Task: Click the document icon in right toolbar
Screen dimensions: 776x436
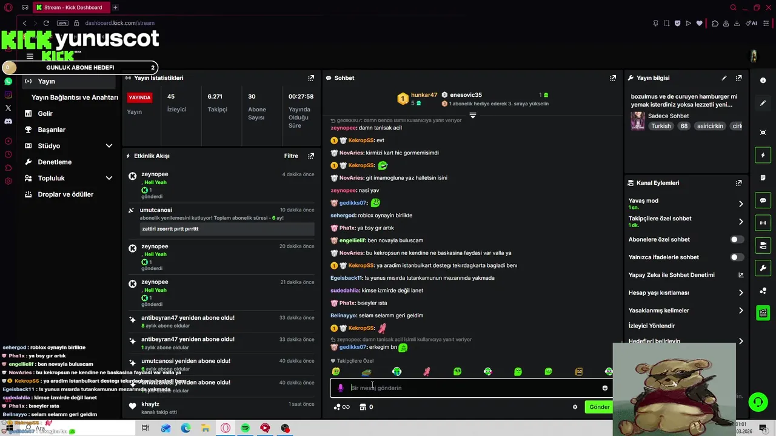Action: click(763, 178)
